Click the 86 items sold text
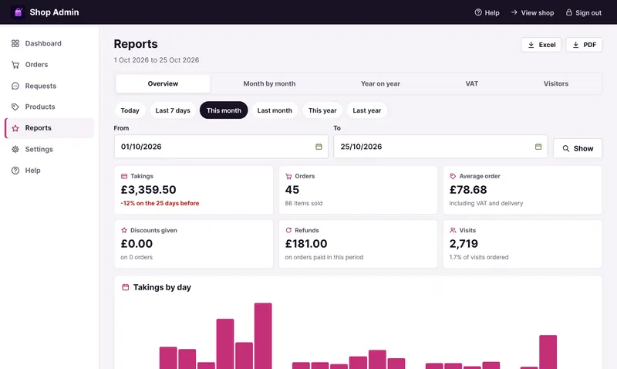 [x=303, y=203]
